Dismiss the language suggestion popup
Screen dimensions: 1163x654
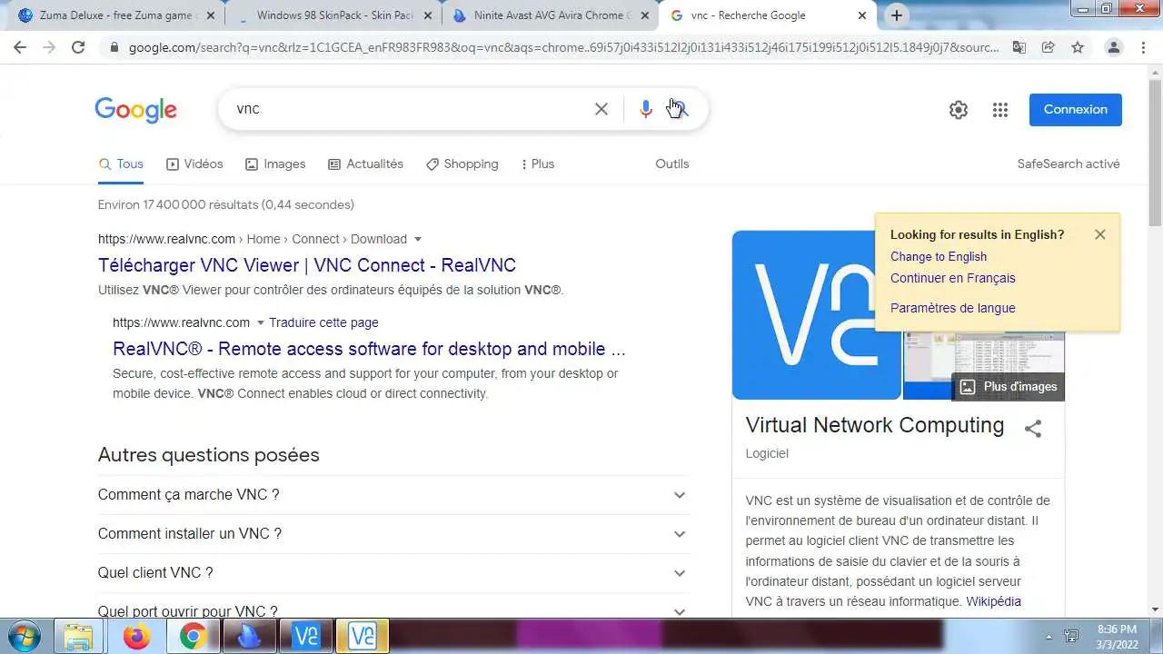(x=1100, y=234)
